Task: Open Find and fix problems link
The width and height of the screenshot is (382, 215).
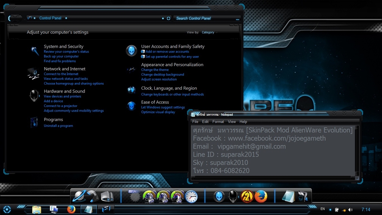Action: pyautogui.click(x=60, y=61)
